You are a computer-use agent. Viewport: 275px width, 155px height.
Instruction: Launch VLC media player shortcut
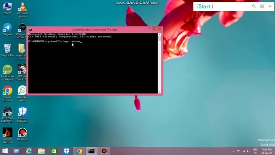(x=22, y=9)
